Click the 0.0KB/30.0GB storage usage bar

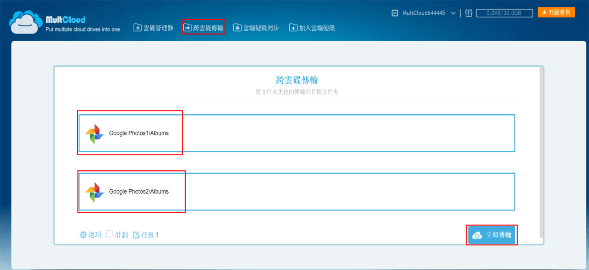(504, 13)
